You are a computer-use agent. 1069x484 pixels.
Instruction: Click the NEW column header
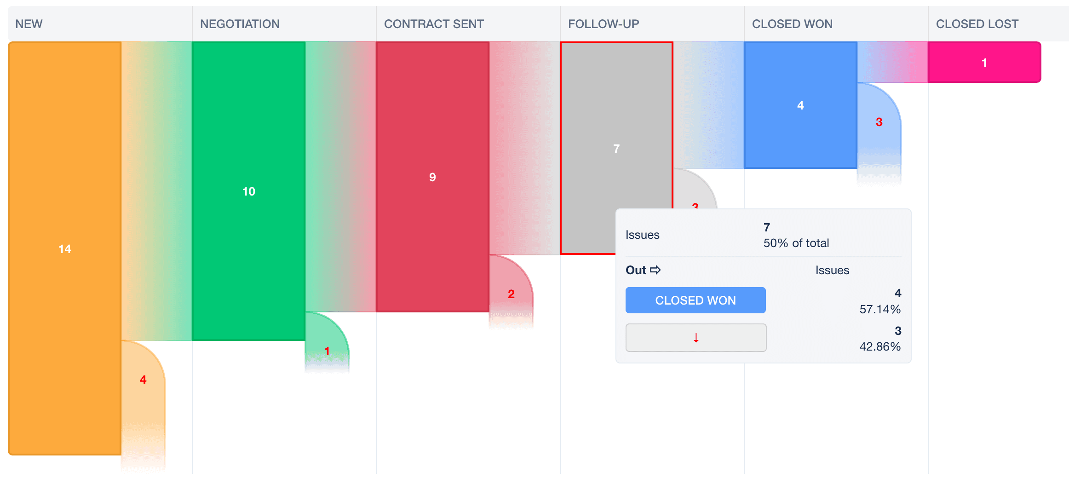(x=29, y=24)
